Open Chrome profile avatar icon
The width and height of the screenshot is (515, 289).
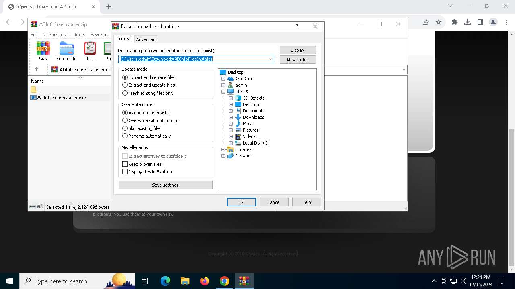pyautogui.click(x=493, y=22)
